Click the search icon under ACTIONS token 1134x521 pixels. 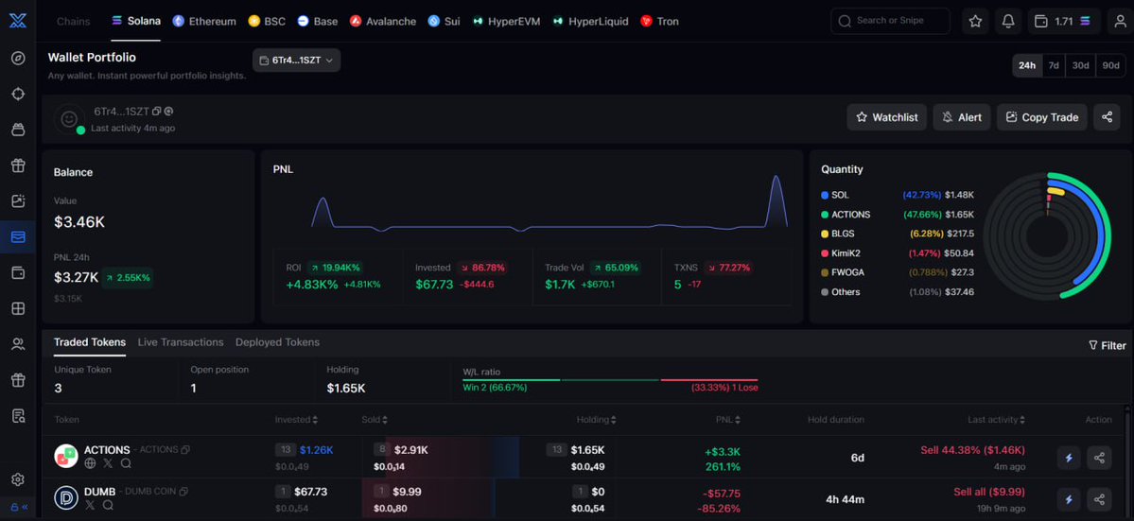(127, 463)
